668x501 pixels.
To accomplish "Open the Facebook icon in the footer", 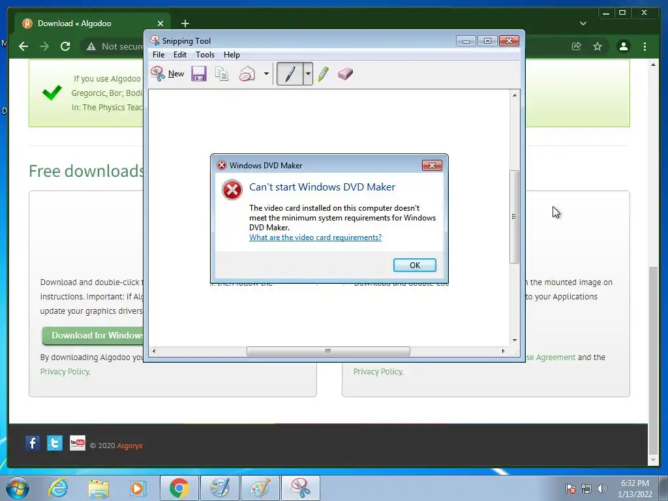I will coord(33,443).
